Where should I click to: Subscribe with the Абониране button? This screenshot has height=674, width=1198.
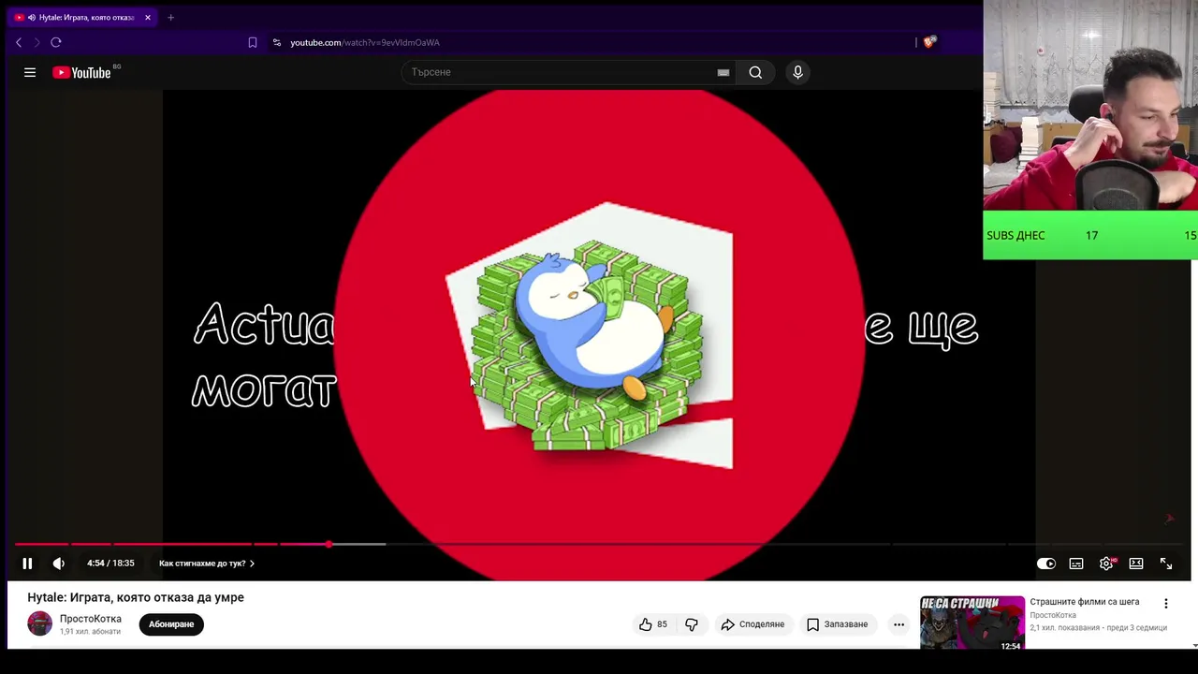(x=171, y=624)
